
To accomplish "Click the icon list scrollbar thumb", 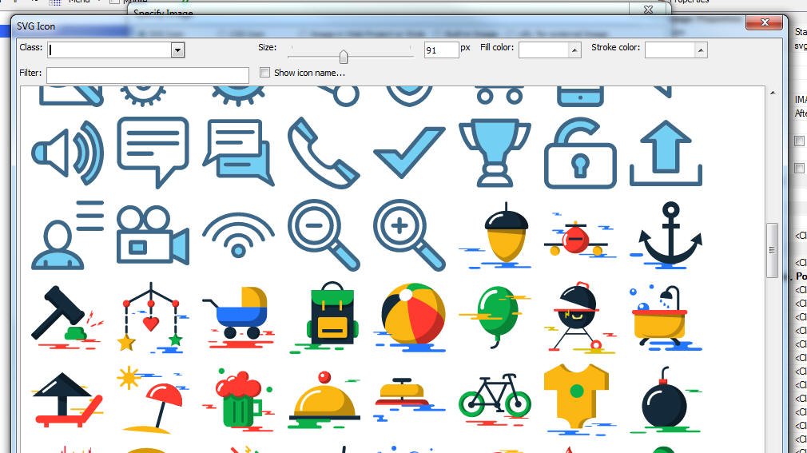I will click(x=772, y=250).
